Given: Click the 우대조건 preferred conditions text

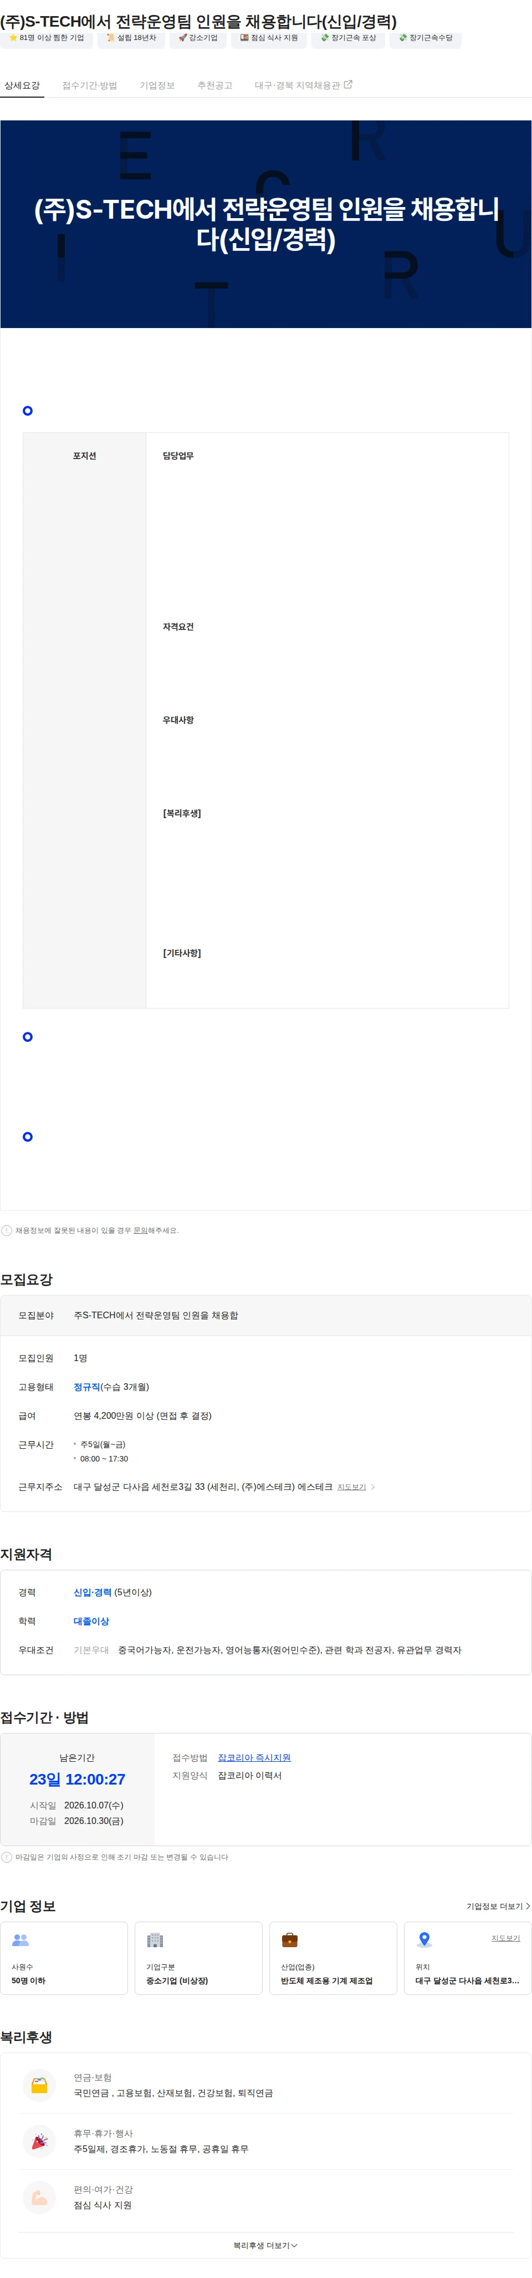Looking at the screenshot, I should 289,1650.
